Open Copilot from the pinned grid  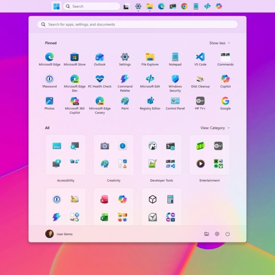click(x=225, y=82)
